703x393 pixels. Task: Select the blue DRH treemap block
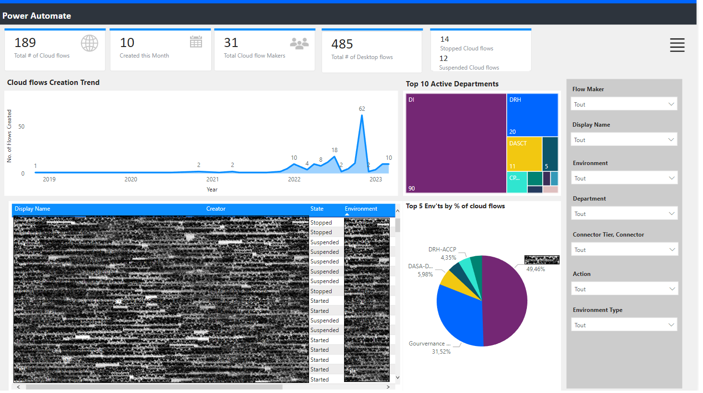pyautogui.click(x=533, y=115)
